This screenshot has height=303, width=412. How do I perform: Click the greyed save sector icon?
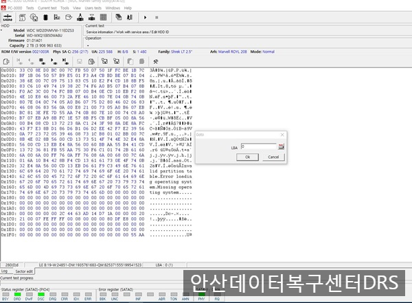(80, 62)
